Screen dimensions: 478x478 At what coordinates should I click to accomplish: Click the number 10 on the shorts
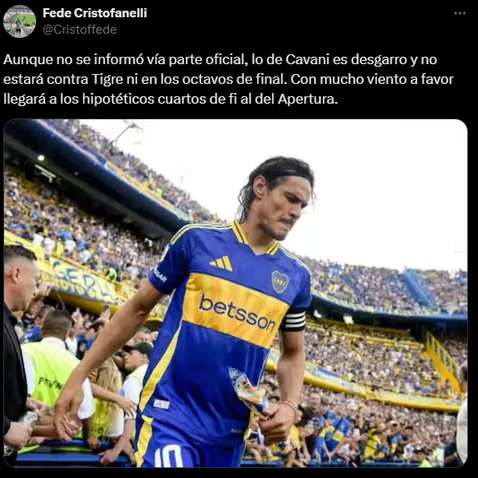(x=168, y=456)
